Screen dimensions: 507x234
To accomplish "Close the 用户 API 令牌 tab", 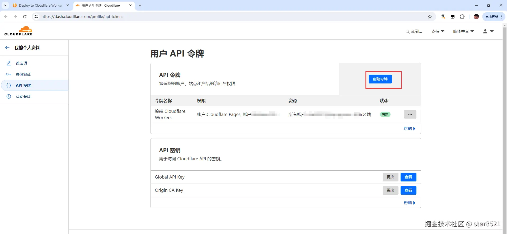I will click(130, 5).
